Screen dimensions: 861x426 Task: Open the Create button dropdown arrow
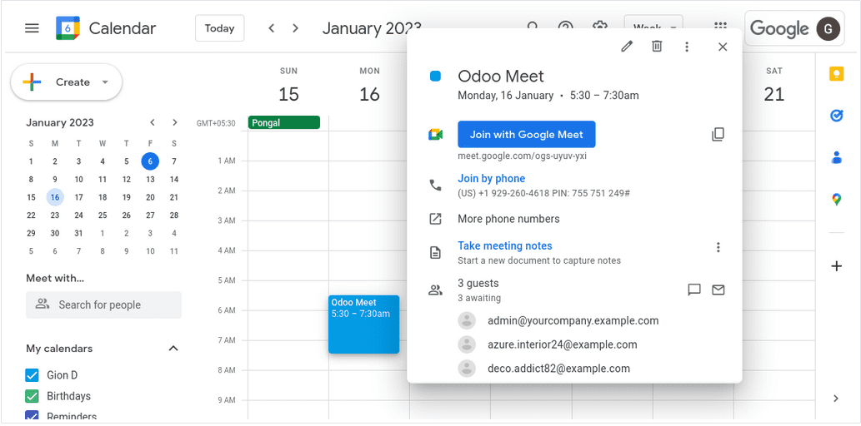105,82
